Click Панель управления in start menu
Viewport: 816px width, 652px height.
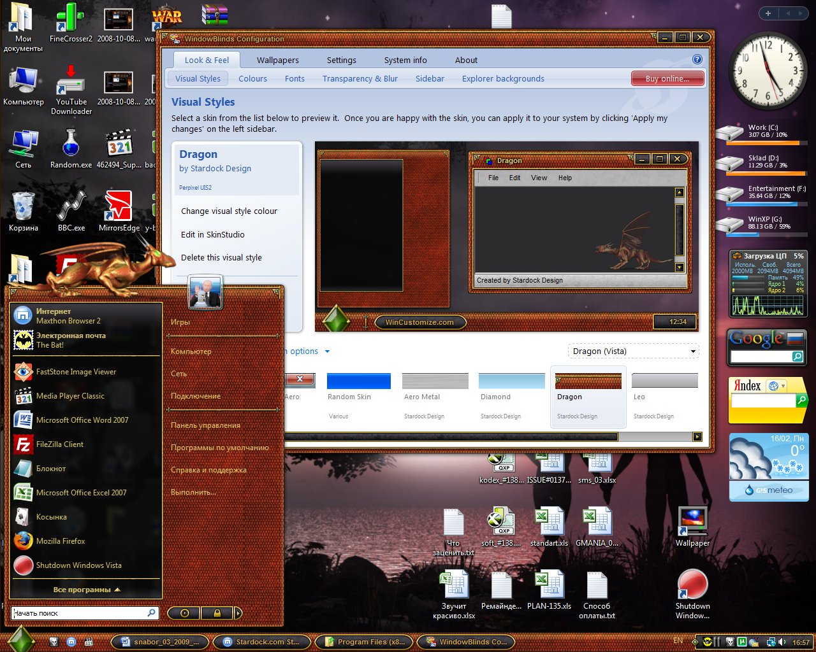205,425
